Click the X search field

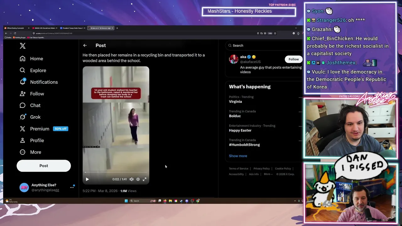(264, 46)
